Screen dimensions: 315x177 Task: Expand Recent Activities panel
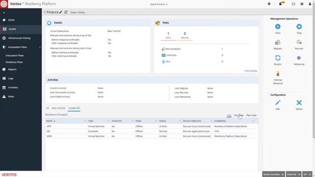[x=274, y=175]
